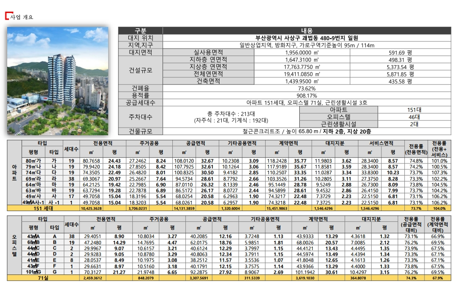Select the ratio value '107.3%'

pyautogui.click(x=439, y=172)
